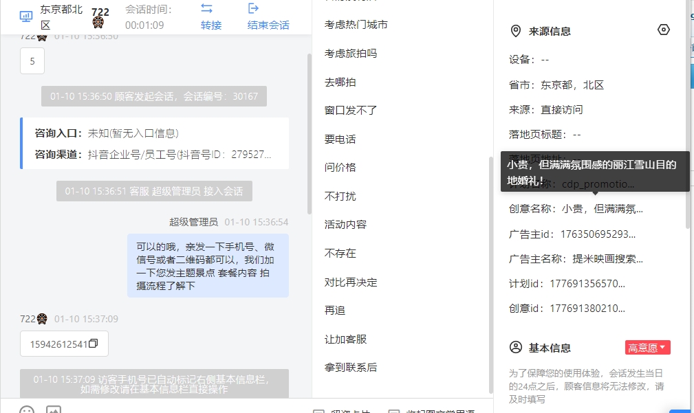Click the image upload icon in the input toolbar
The image size is (694, 413).
[54, 410]
